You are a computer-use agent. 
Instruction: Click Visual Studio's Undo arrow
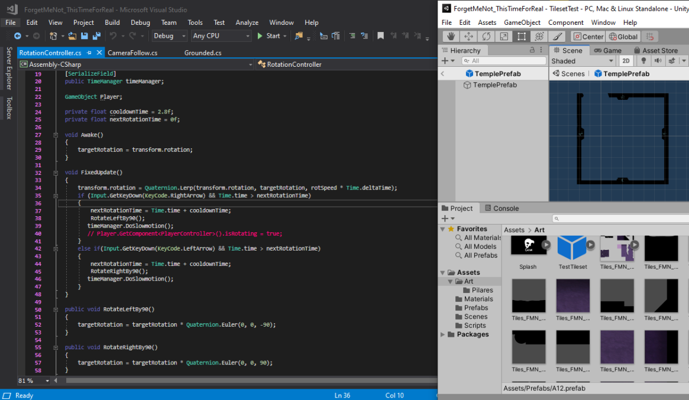114,36
